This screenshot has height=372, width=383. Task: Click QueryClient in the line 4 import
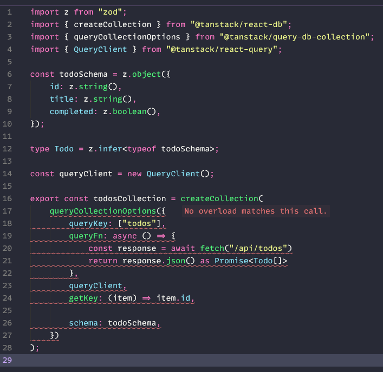pos(100,50)
